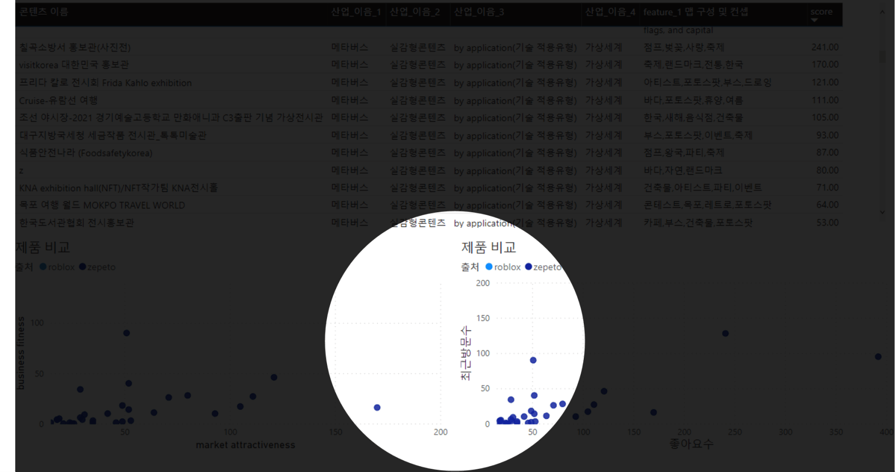This screenshot has height=472, width=896.
Task: Select the 칠곡소방서 홍보관(사진전) row
Action: [x=74, y=48]
